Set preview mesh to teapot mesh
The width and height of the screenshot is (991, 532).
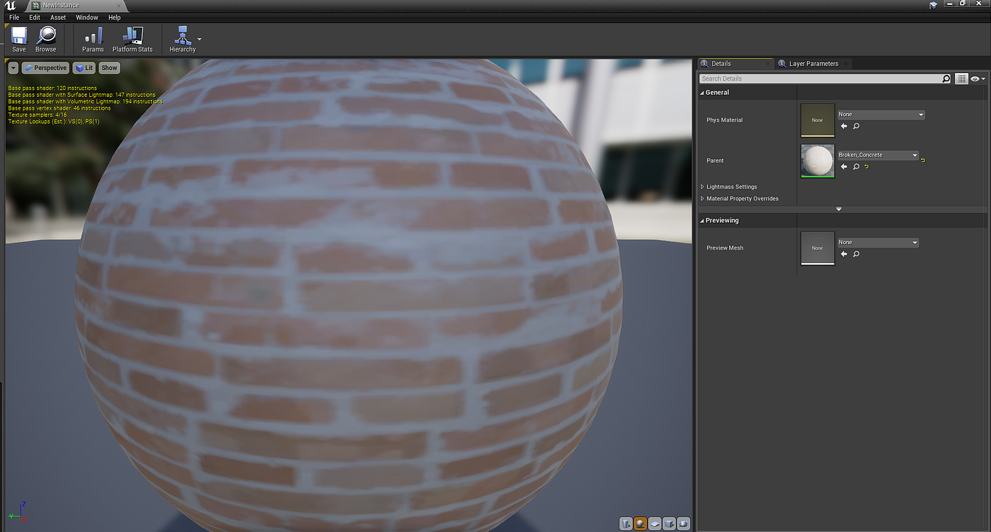point(683,524)
